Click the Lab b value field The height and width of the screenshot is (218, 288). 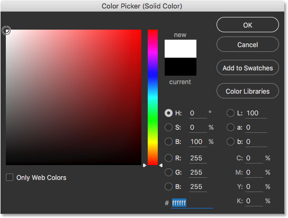(256, 142)
